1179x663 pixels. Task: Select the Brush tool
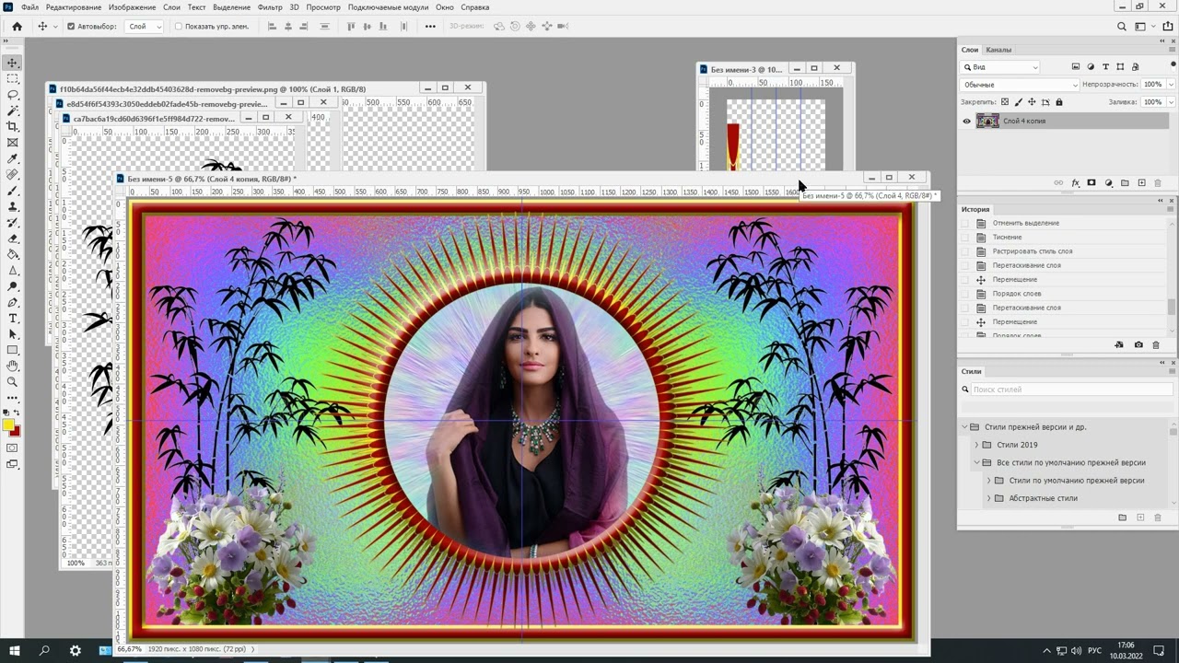[12, 191]
